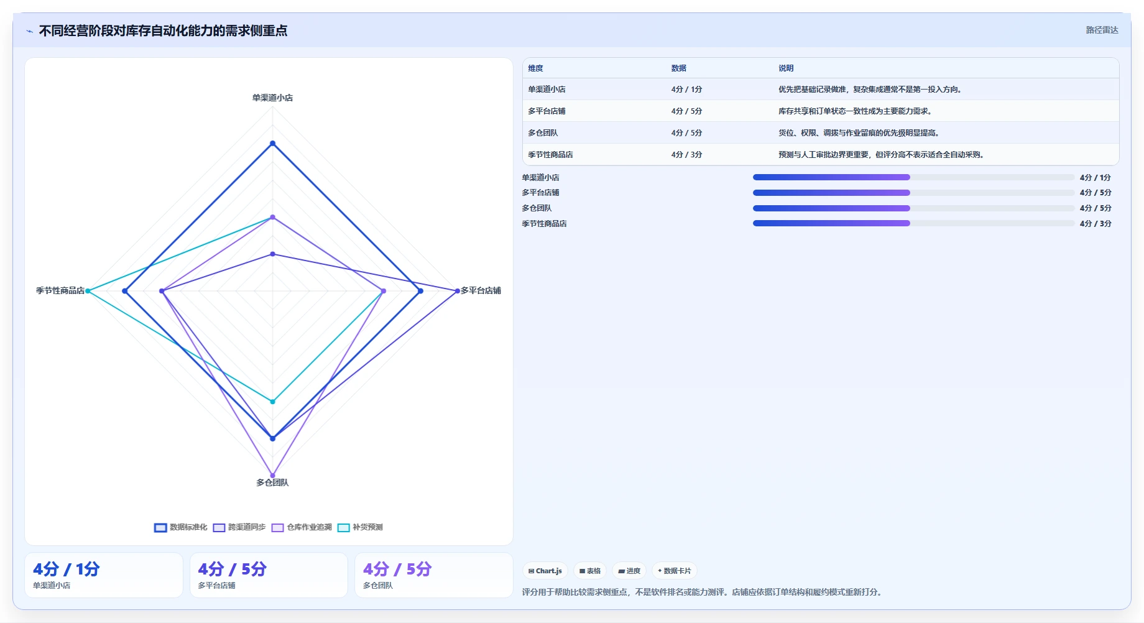Image resolution: width=1144 pixels, height=623 pixels.
Task: Click the footnote starting 评分用于帮助比较需求侧重点
Action: (702, 592)
